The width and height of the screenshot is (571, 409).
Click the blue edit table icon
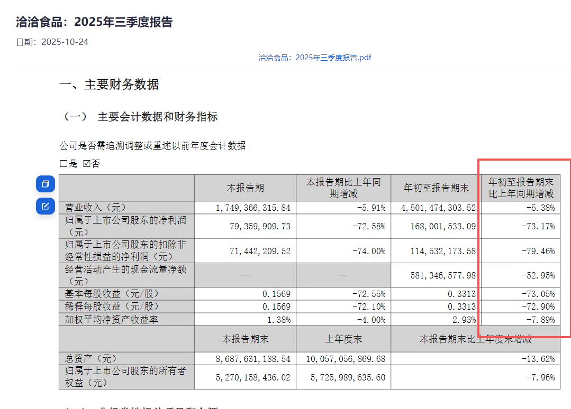tap(46, 206)
